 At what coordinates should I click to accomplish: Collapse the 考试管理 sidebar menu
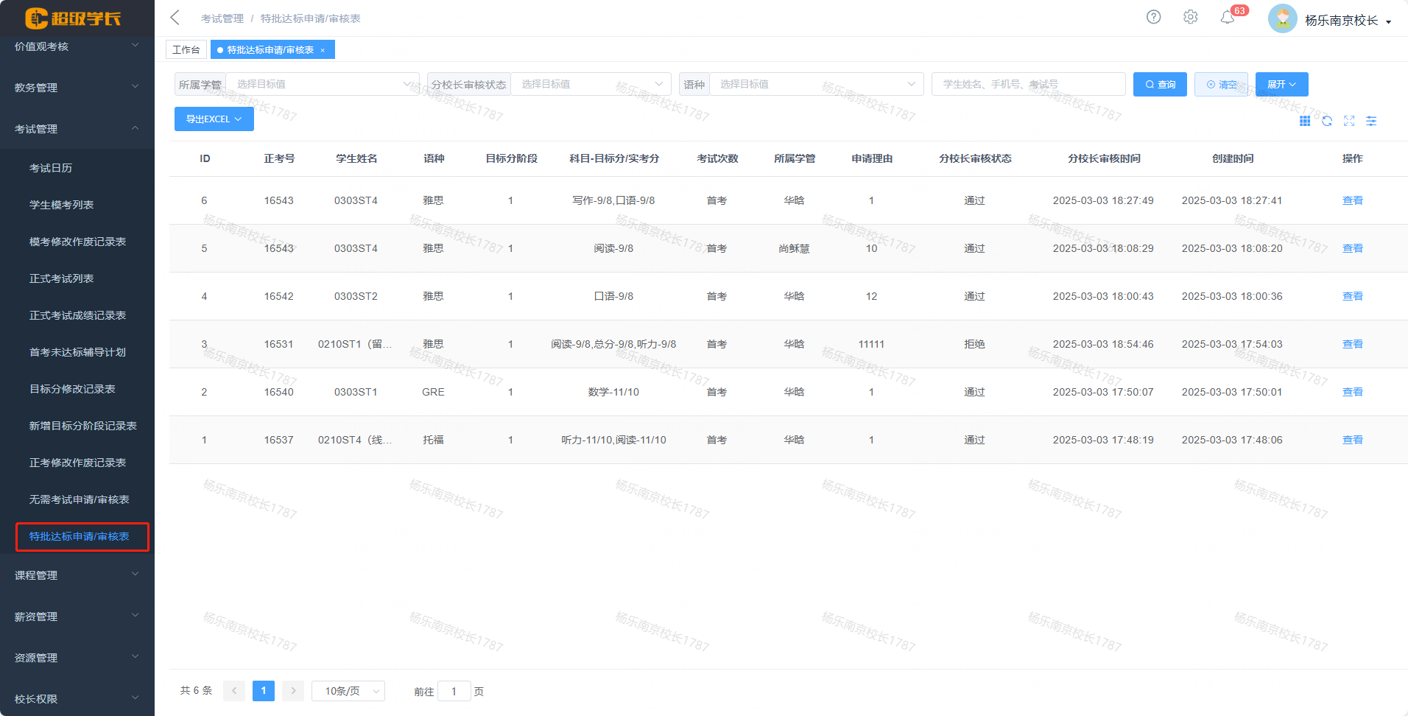click(x=77, y=128)
